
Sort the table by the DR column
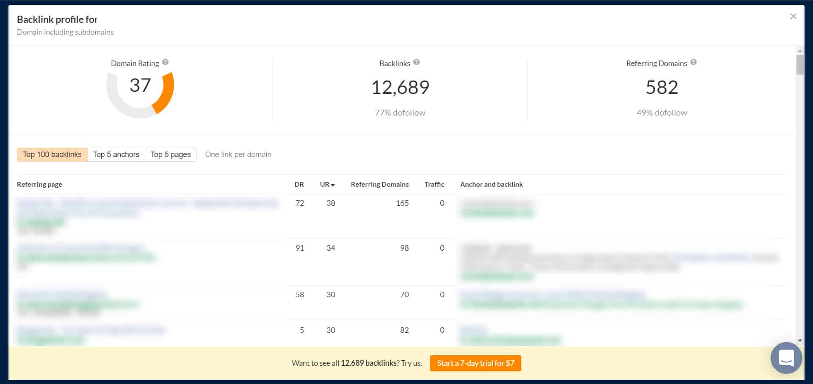pos(299,184)
